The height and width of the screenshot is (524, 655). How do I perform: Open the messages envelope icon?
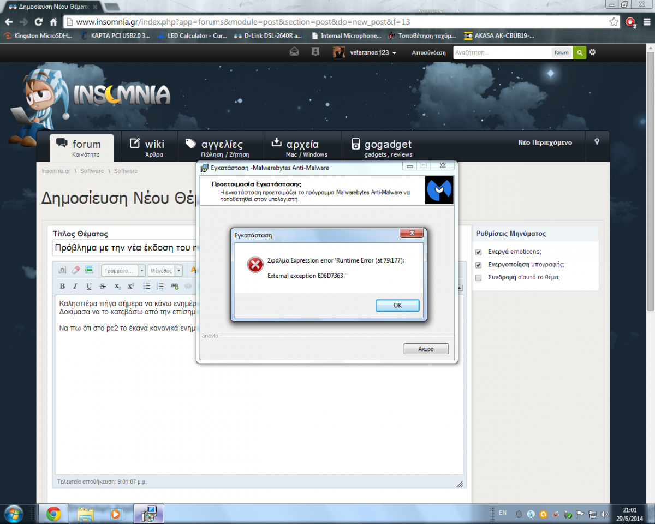294,52
